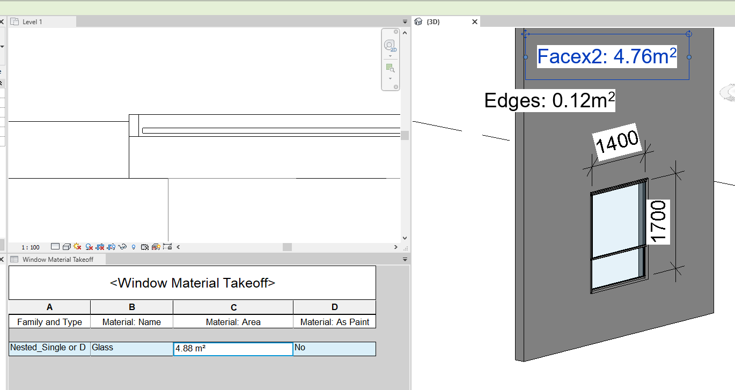
Task: Activate the 2D steering wheel control
Action: tap(390, 46)
